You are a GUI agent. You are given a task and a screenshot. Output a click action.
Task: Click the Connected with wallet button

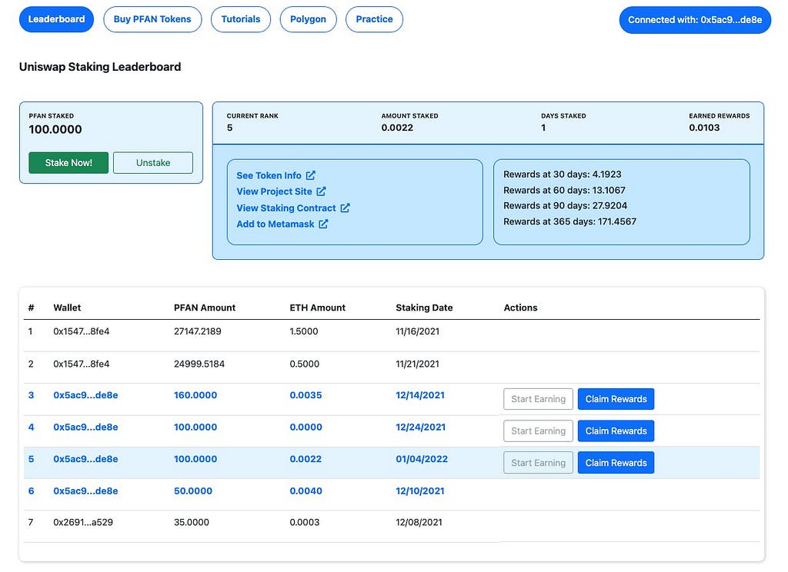click(x=695, y=19)
